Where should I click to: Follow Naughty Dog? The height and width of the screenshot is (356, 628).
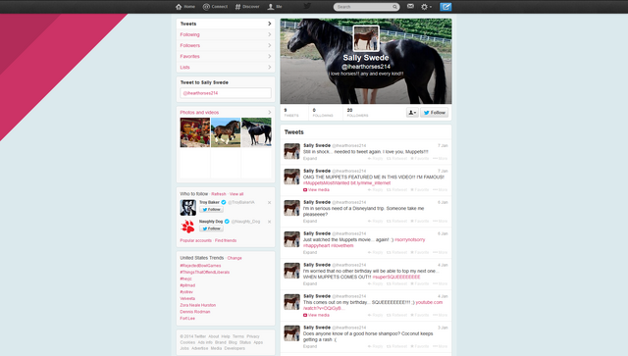pyautogui.click(x=212, y=229)
